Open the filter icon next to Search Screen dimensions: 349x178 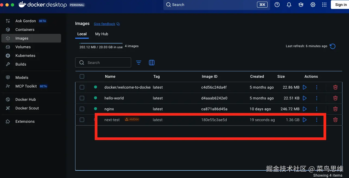[139, 63]
